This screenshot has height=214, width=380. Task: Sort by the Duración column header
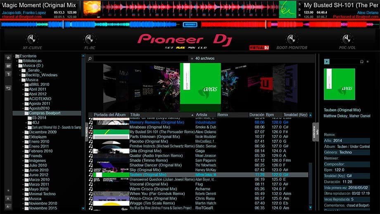pos(257,114)
